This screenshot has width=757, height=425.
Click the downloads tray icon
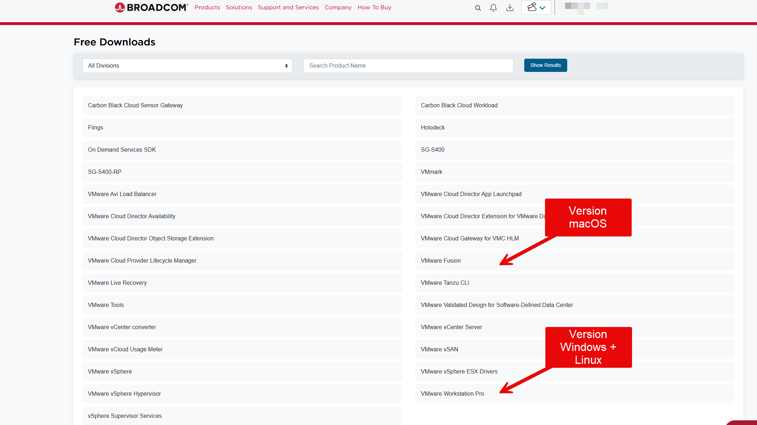tap(510, 8)
